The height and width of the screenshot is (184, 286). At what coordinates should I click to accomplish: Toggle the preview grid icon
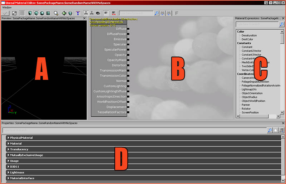tap(22, 13)
